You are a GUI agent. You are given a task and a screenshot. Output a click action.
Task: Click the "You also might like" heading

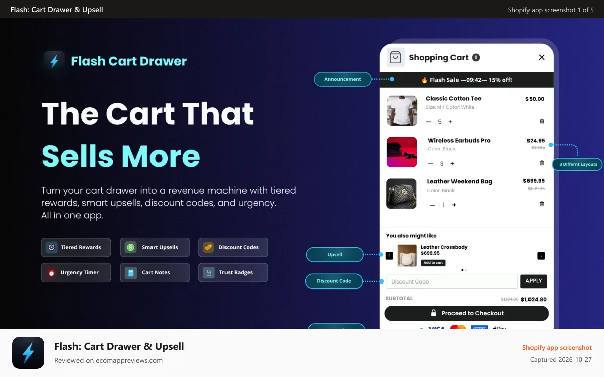[411, 236]
